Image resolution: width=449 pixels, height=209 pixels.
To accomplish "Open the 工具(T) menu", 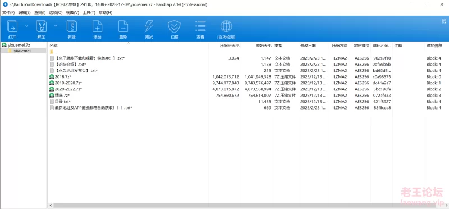I will point(89,12).
